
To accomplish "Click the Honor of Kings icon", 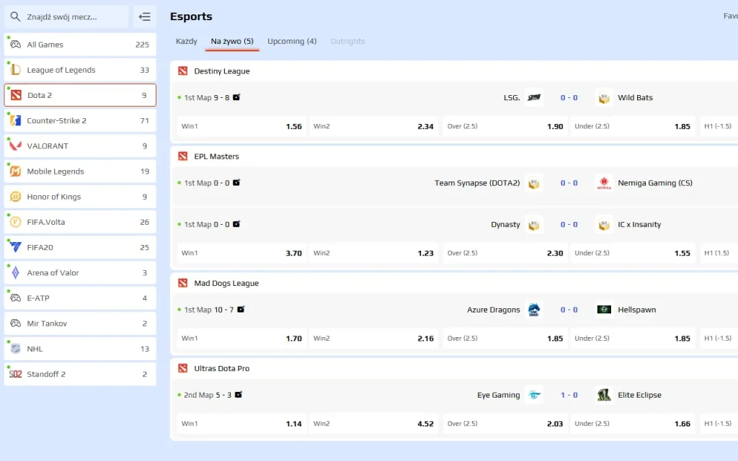I will pos(16,197).
